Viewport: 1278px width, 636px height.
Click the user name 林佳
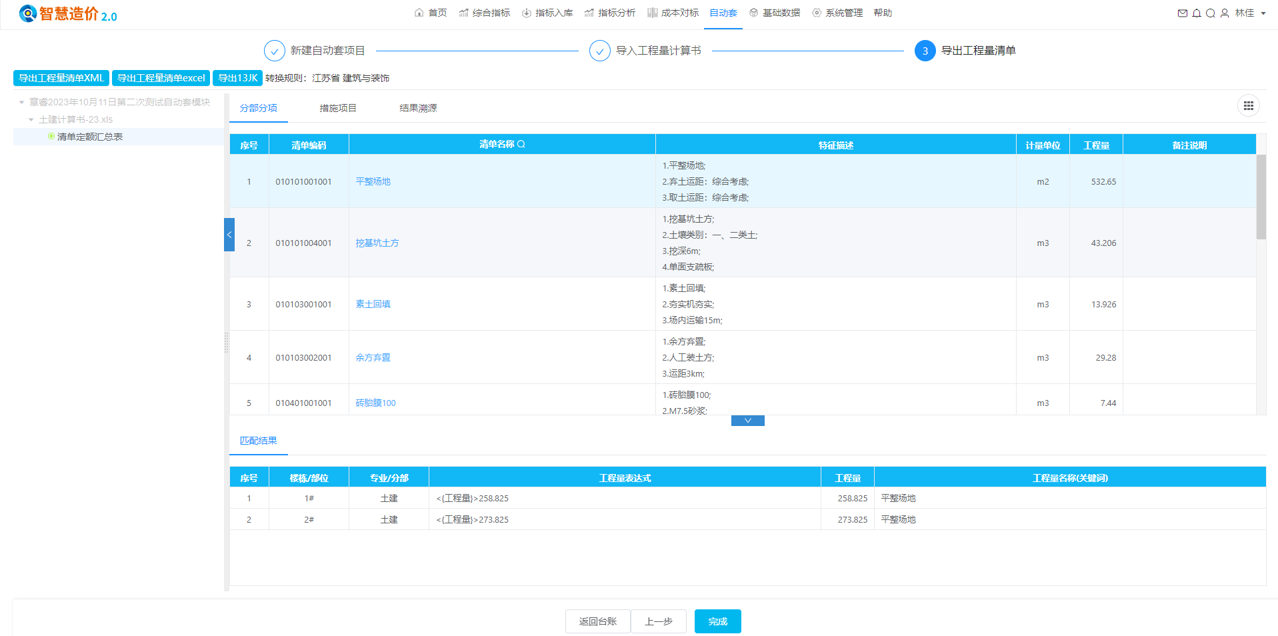(x=1245, y=13)
